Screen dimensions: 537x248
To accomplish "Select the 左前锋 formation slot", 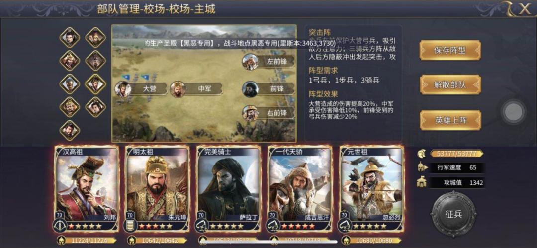I will click(269, 62).
